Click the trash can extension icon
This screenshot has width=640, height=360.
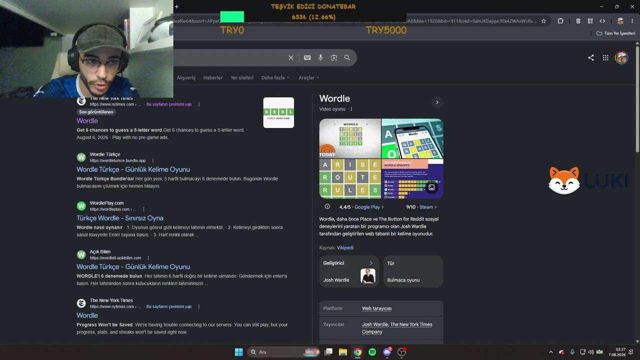578,21
